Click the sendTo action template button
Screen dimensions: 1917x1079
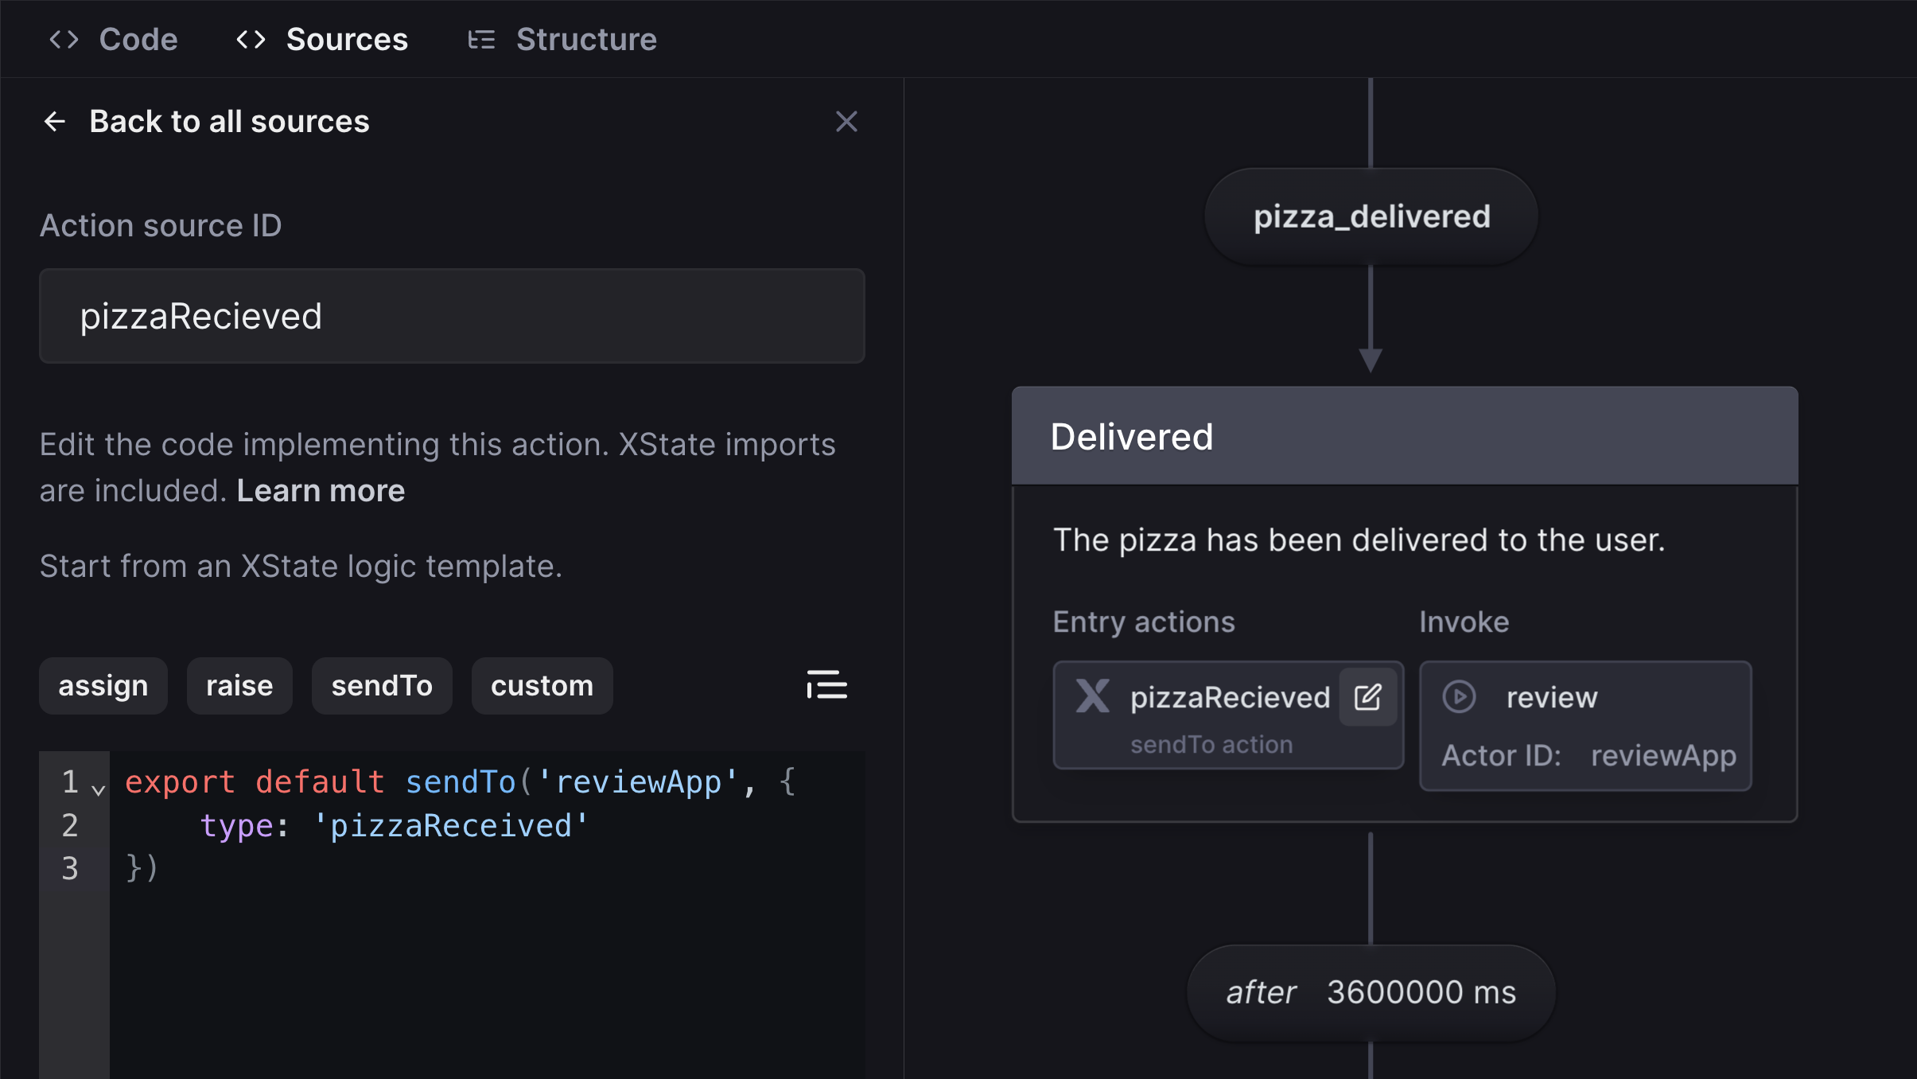[382, 685]
